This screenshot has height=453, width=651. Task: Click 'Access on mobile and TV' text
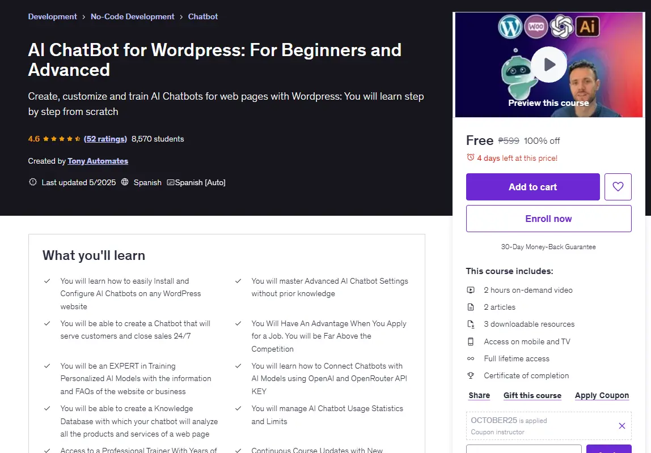[527, 341]
